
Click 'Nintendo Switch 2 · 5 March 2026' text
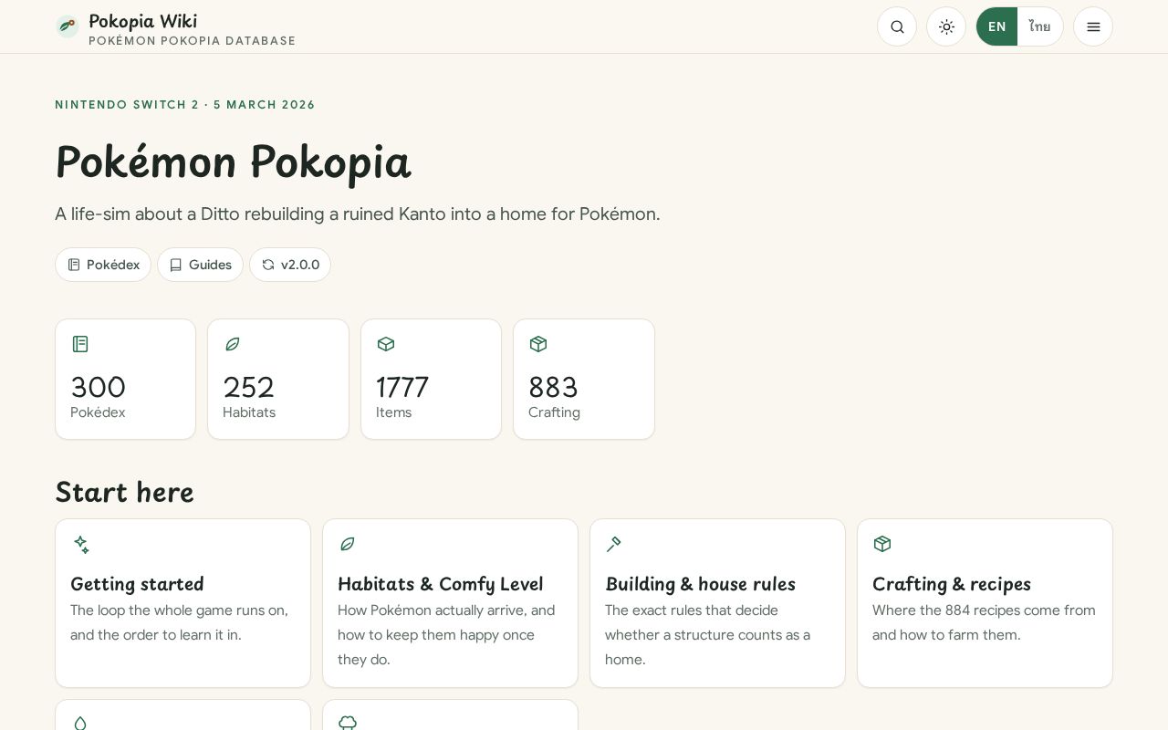[185, 105]
